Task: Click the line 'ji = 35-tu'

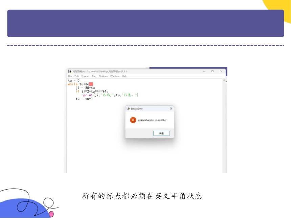Action: [85, 88]
